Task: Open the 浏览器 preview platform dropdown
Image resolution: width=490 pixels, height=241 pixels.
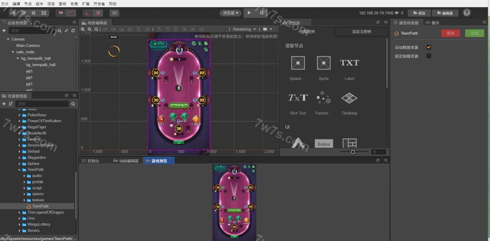Action: (x=231, y=13)
